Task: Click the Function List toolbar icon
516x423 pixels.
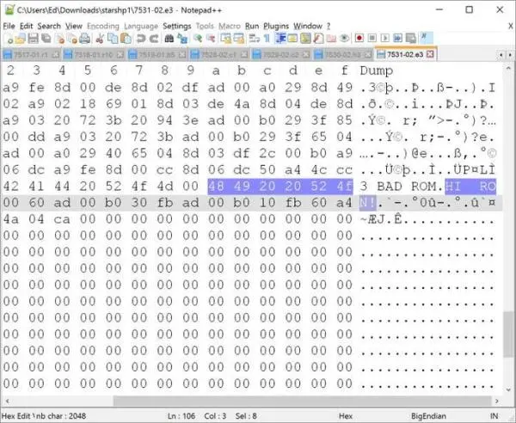Action: [318, 39]
